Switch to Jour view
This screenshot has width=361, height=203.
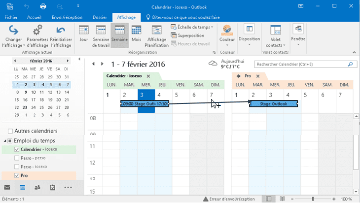(x=83, y=34)
